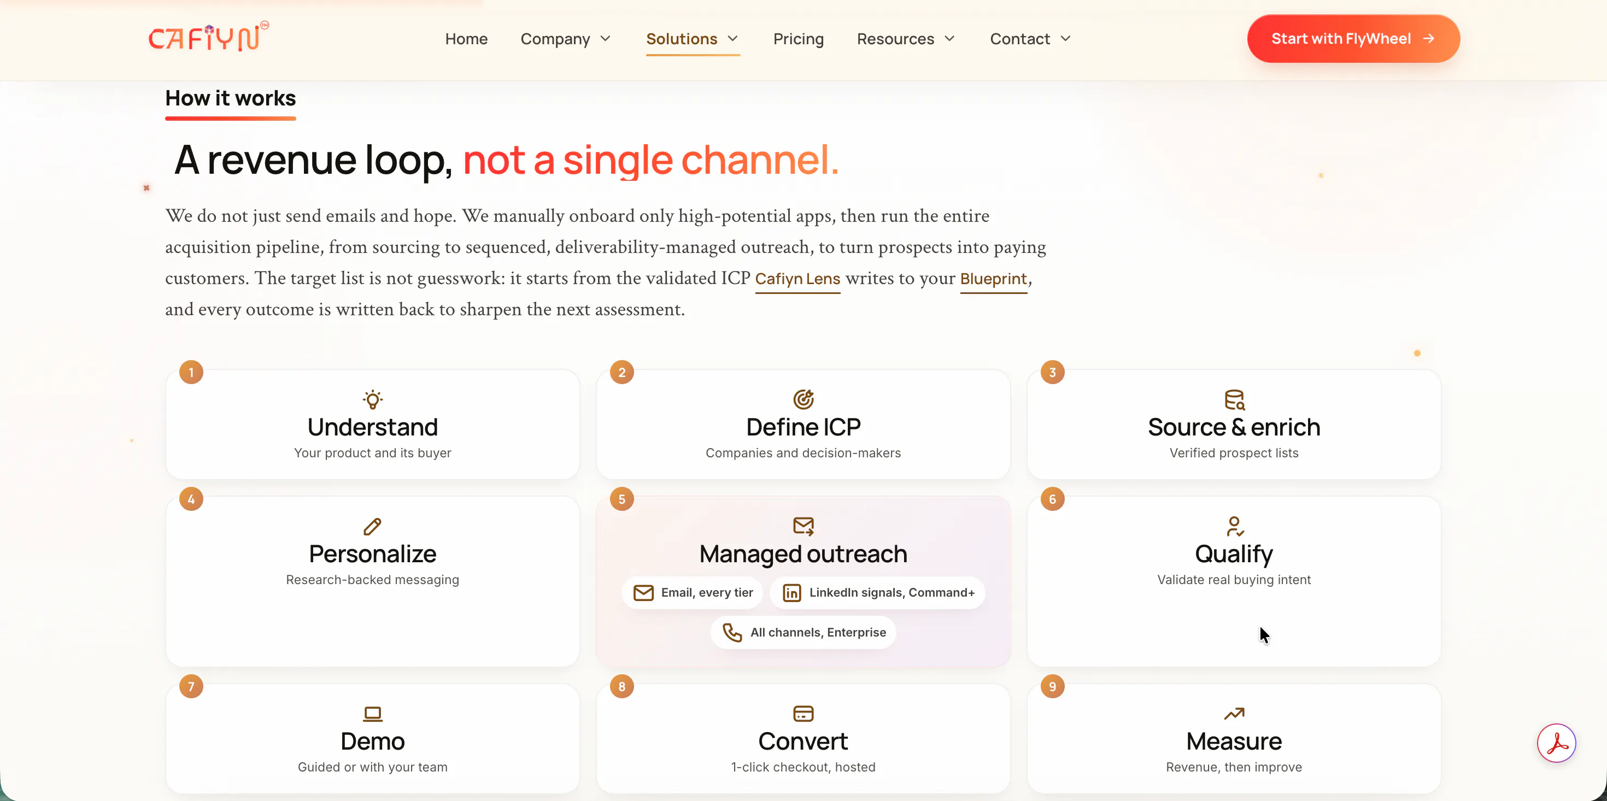Open the Solutions menu

point(693,39)
